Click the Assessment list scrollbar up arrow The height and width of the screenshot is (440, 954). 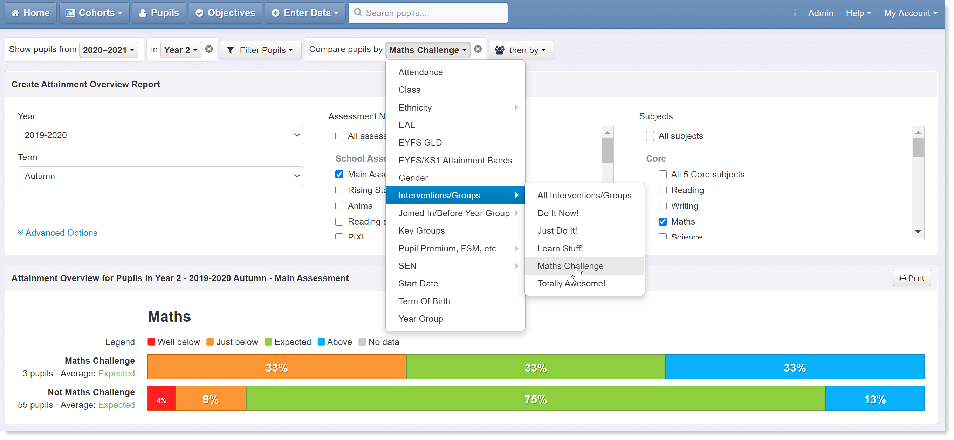pos(608,132)
